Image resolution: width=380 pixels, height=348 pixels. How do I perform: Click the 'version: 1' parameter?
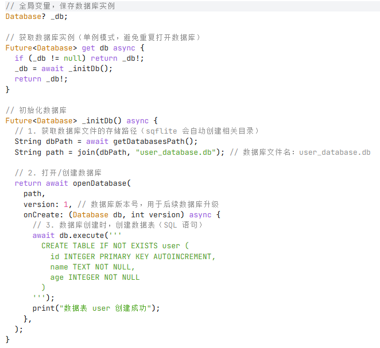click(x=46, y=204)
